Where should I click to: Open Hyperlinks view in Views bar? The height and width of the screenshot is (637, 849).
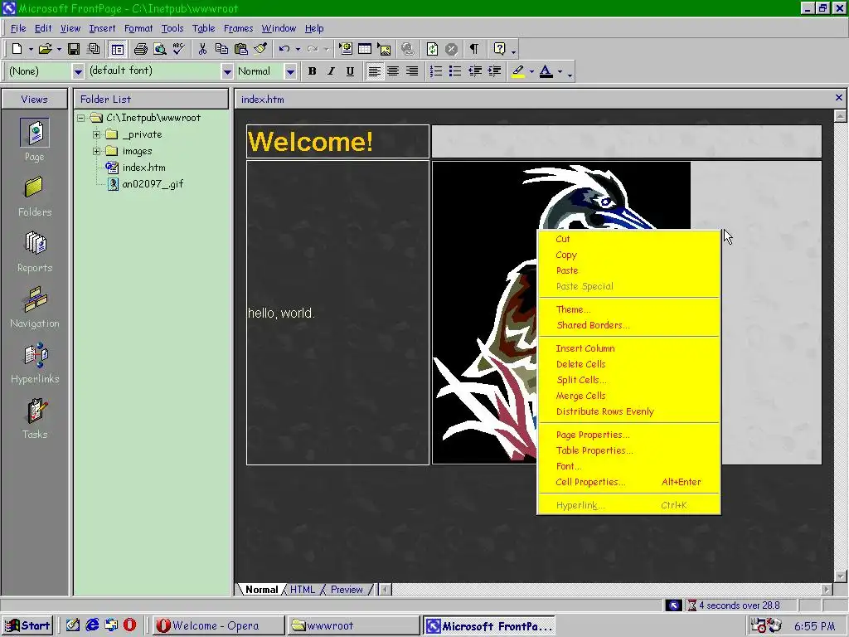(35, 363)
